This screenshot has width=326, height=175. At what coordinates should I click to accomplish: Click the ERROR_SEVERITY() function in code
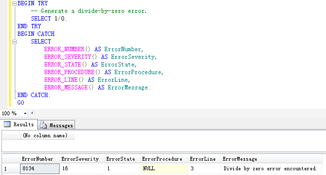coord(71,57)
